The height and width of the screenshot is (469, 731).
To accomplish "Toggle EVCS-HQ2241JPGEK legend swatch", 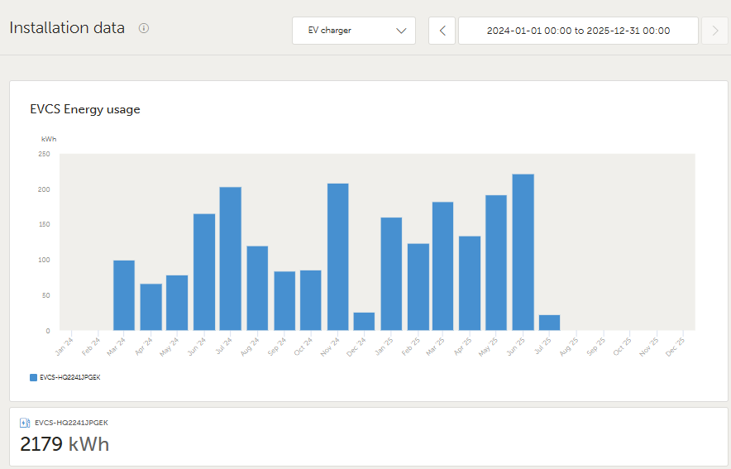I will [33, 378].
